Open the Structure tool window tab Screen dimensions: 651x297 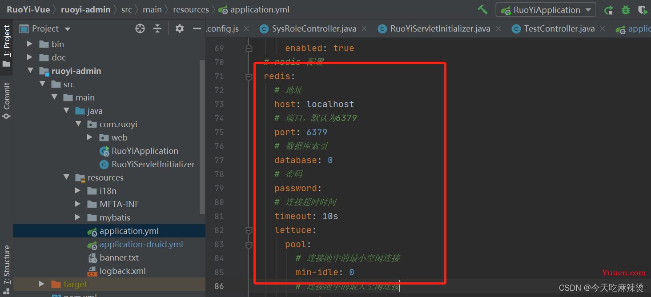tap(6, 269)
